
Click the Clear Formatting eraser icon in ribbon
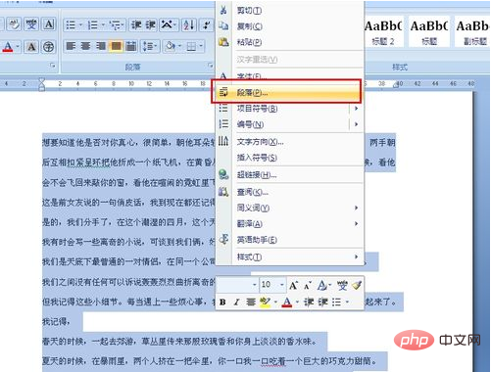(14, 24)
